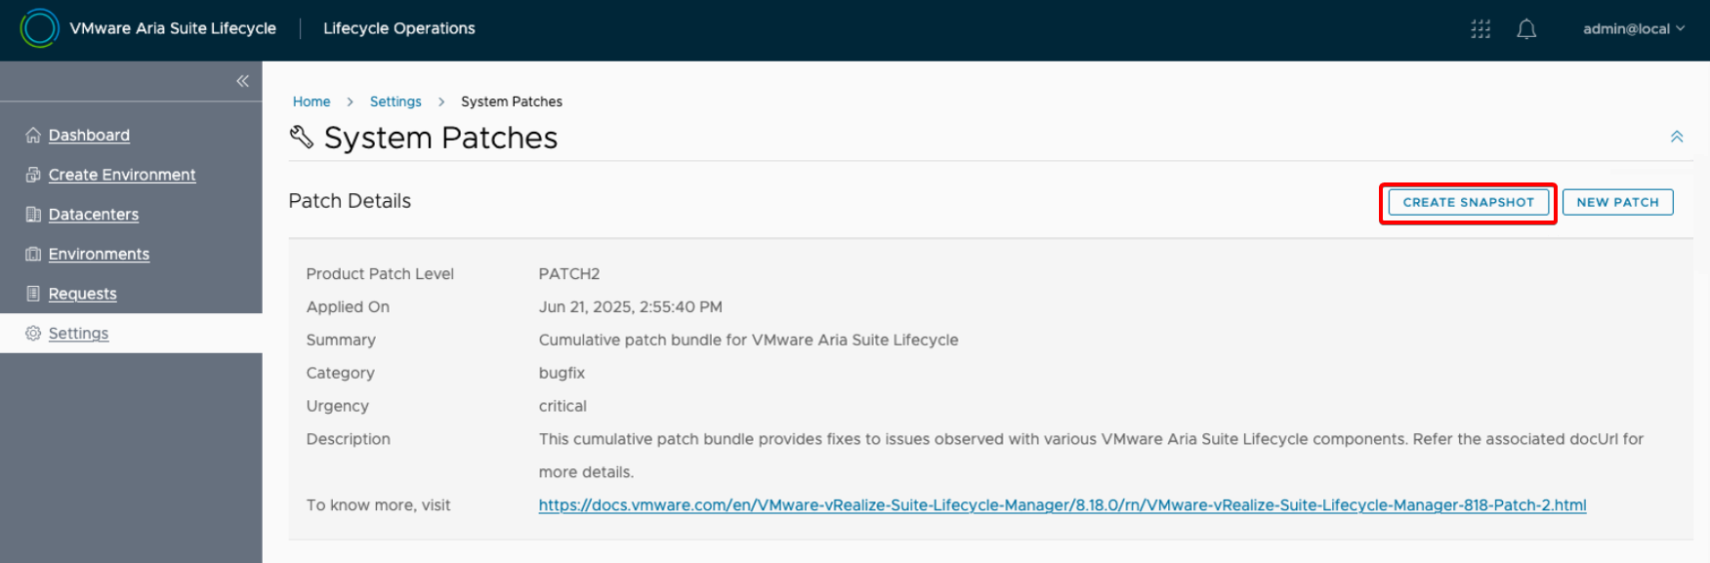1710x563 pixels.
Task: Click the Create Environment sidebar icon
Action: (x=33, y=175)
